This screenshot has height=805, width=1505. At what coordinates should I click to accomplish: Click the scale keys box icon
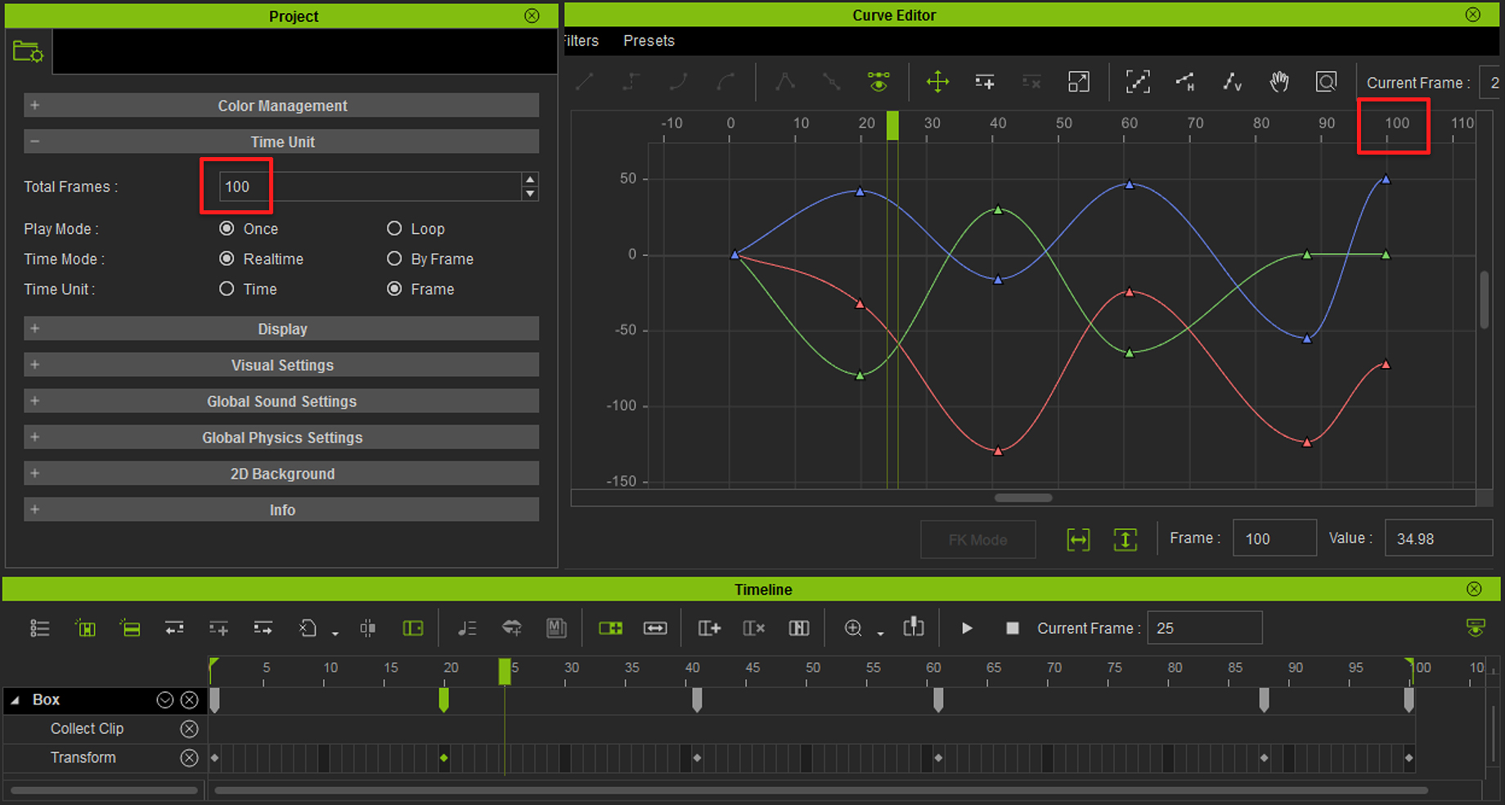pos(1079,81)
